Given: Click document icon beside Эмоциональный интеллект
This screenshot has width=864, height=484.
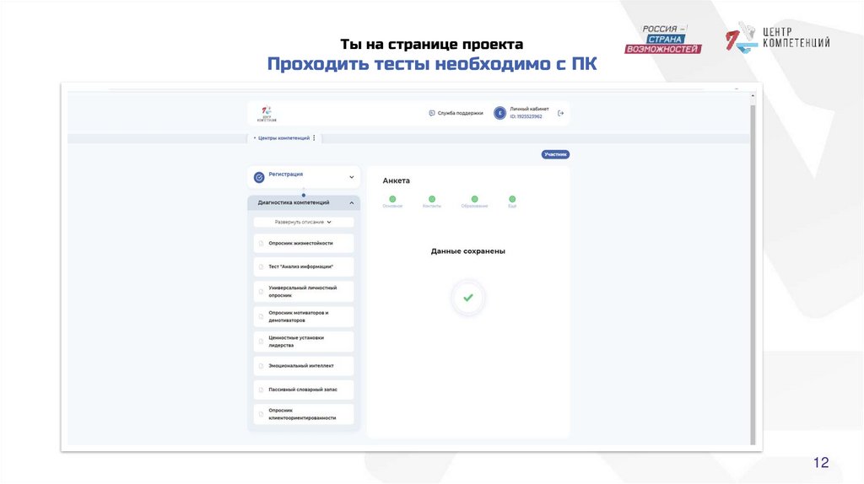Looking at the screenshot, I should (262, 366).
